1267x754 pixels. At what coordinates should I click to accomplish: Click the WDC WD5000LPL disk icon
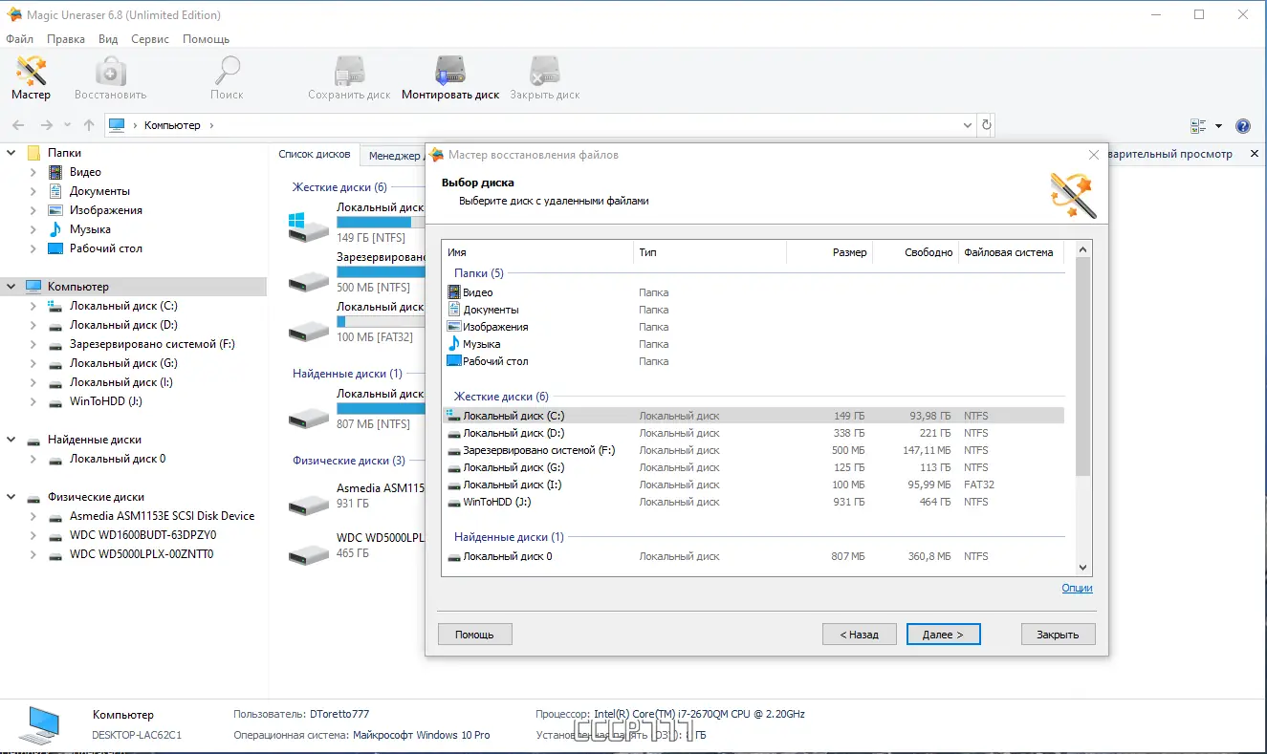308,552
